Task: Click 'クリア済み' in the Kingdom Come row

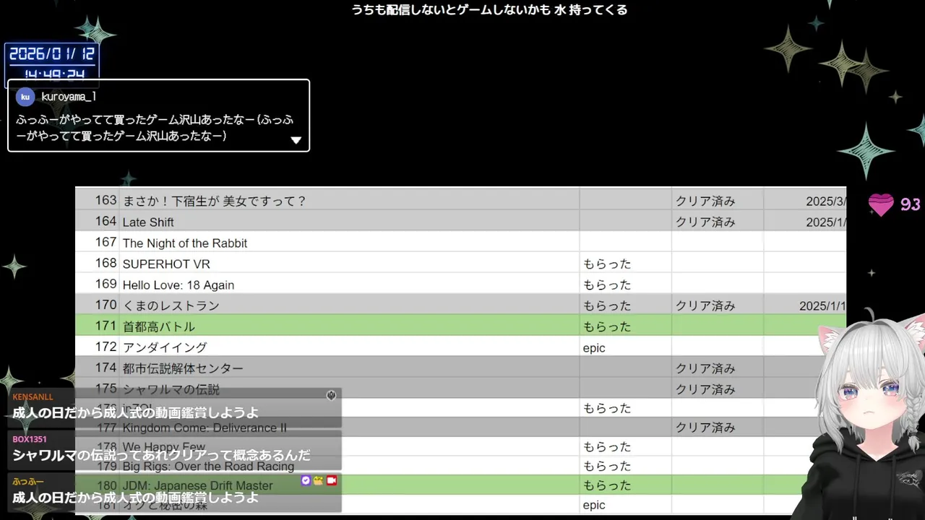Action: tap(718, 428)
